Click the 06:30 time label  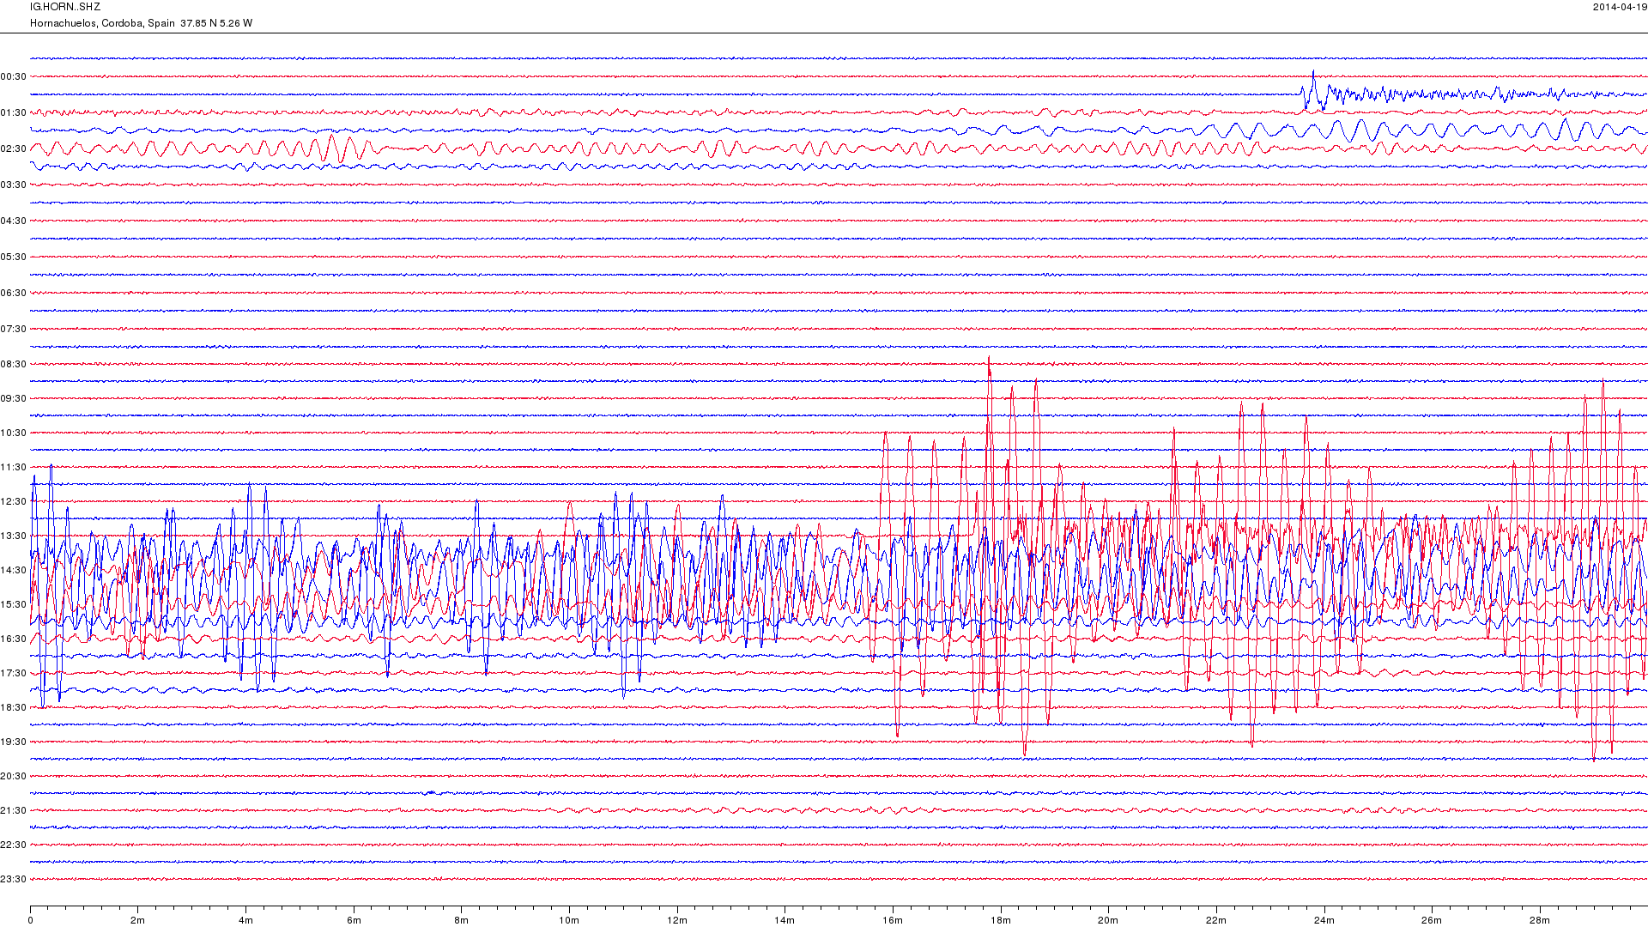click(14, 293)
